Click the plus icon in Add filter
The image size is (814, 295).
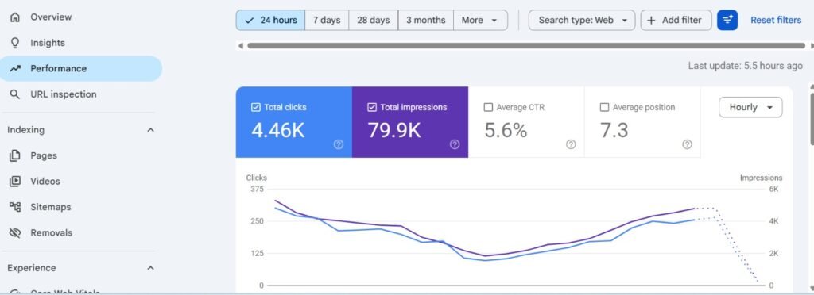pyautogui.click(x=652, y=20)
